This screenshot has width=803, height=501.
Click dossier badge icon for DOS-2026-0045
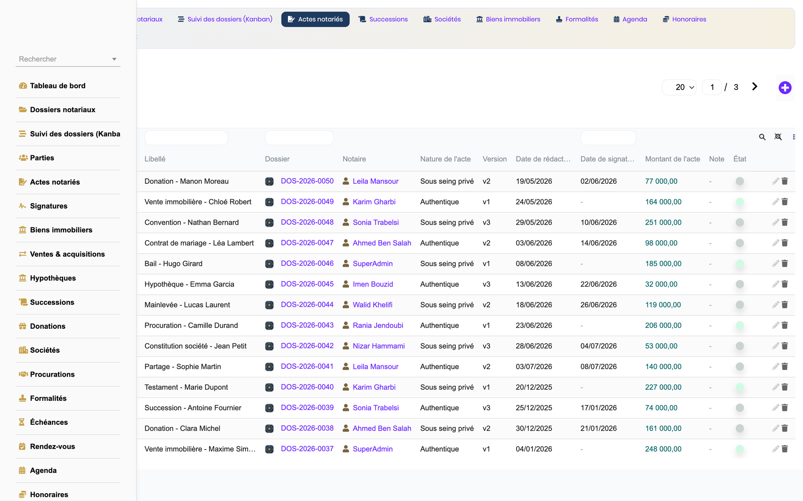269,284
